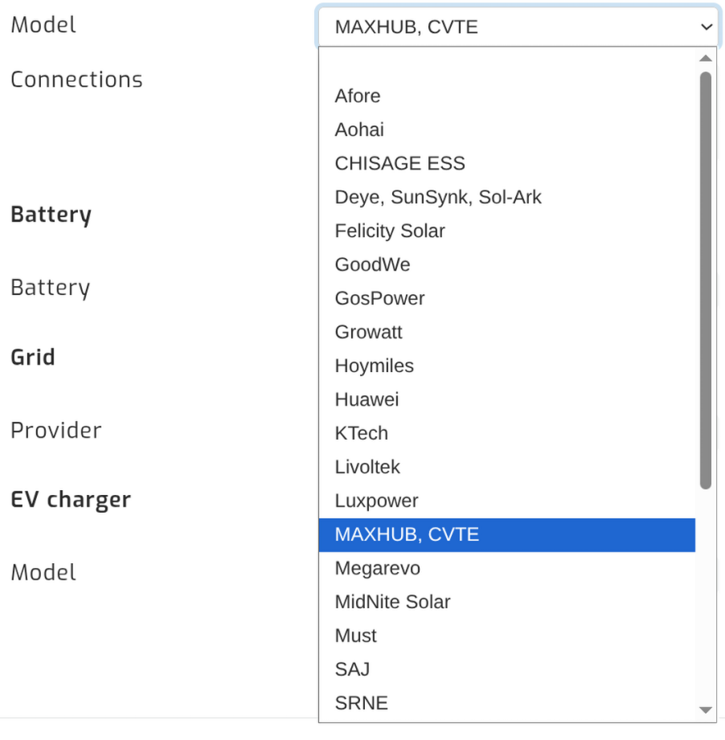Select SRNE option

tap(507, 704)
